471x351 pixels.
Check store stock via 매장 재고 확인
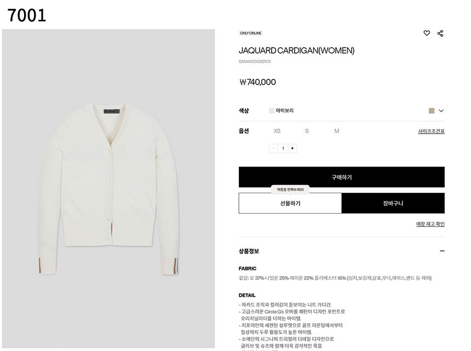click(x=430, y=224)
